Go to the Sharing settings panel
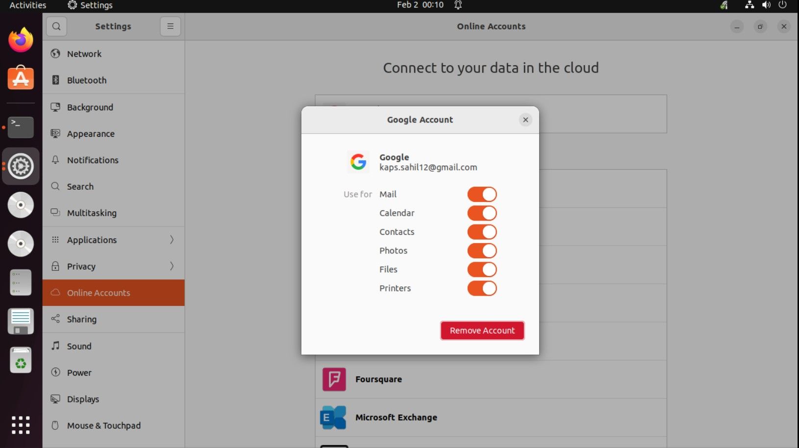Viewport: 799px width, 448px height. tap(82, 320)
